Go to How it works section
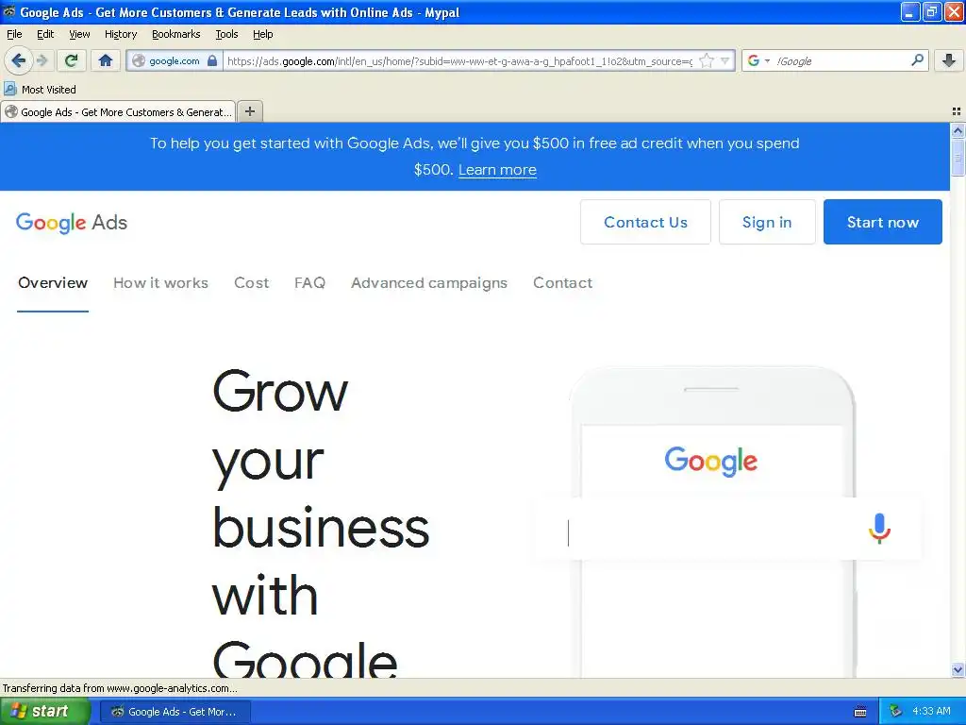966x725 pixels. [160, 283]
